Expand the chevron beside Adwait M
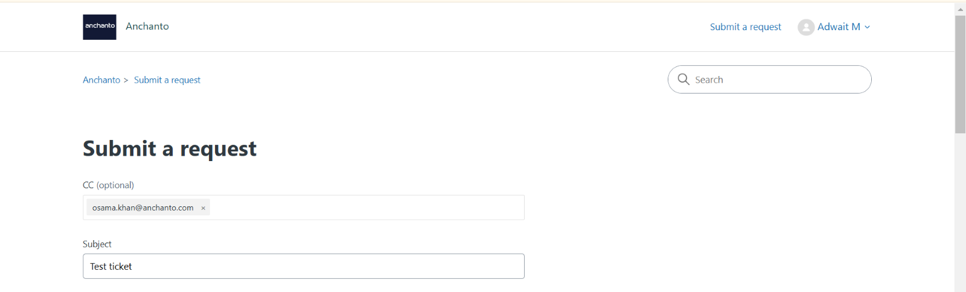 867,27
